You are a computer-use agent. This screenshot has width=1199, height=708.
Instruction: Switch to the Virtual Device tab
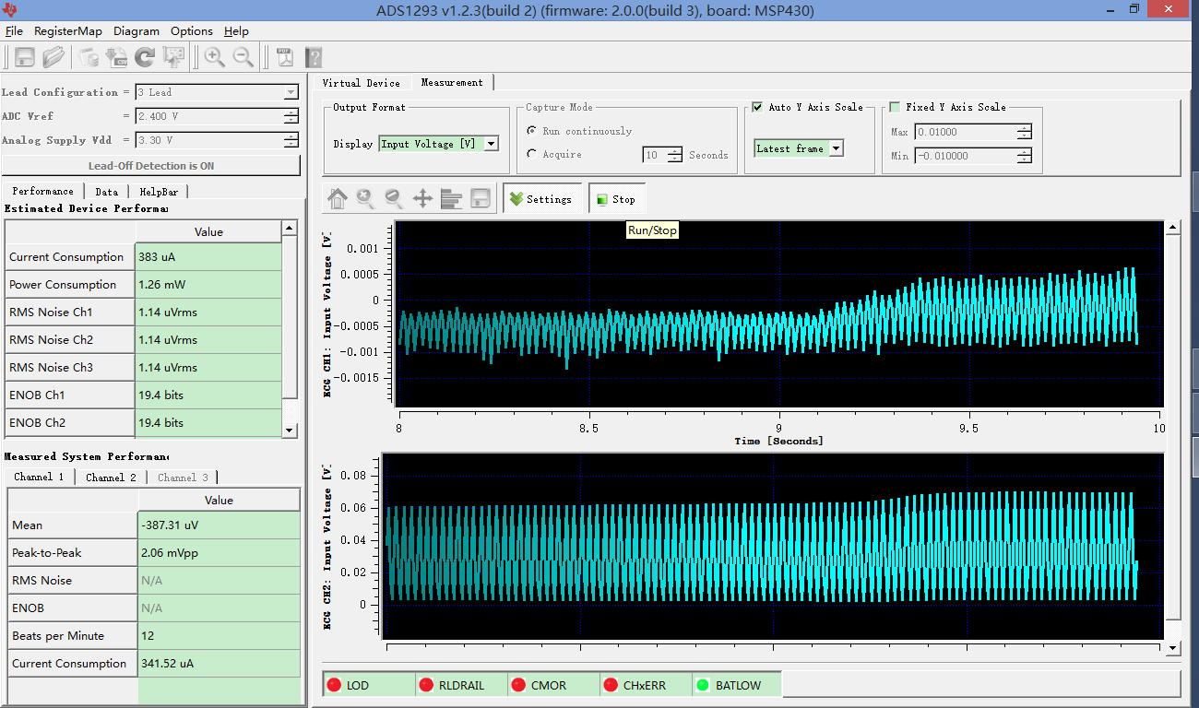361,83
